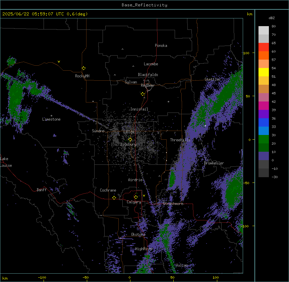Select the magenta 42–39 dBZ swatch
289x282 pixels.
(264, 105)
